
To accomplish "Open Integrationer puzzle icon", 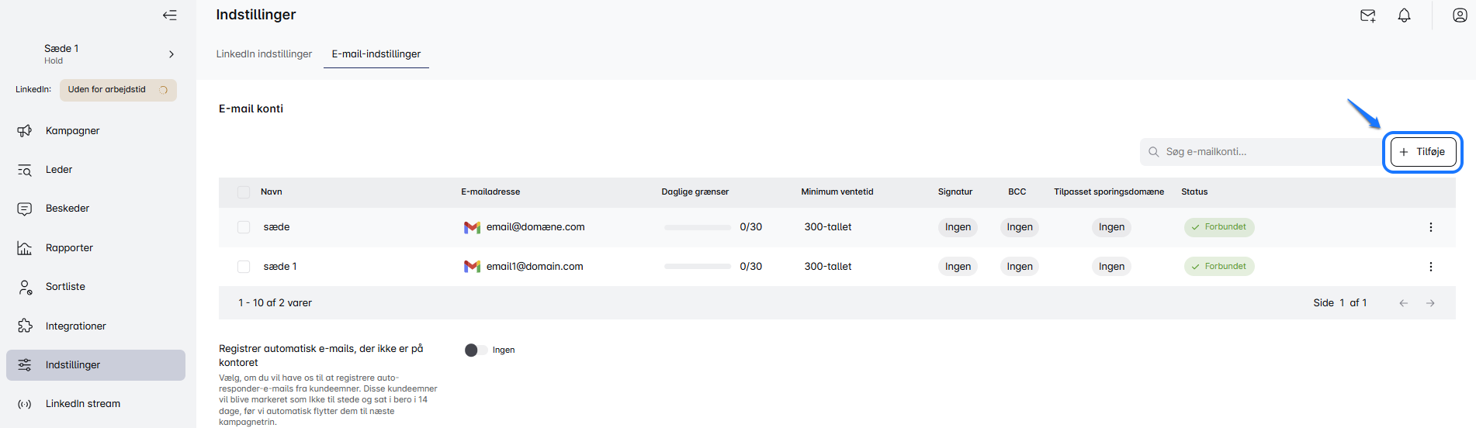I will (x=25, y=326).
